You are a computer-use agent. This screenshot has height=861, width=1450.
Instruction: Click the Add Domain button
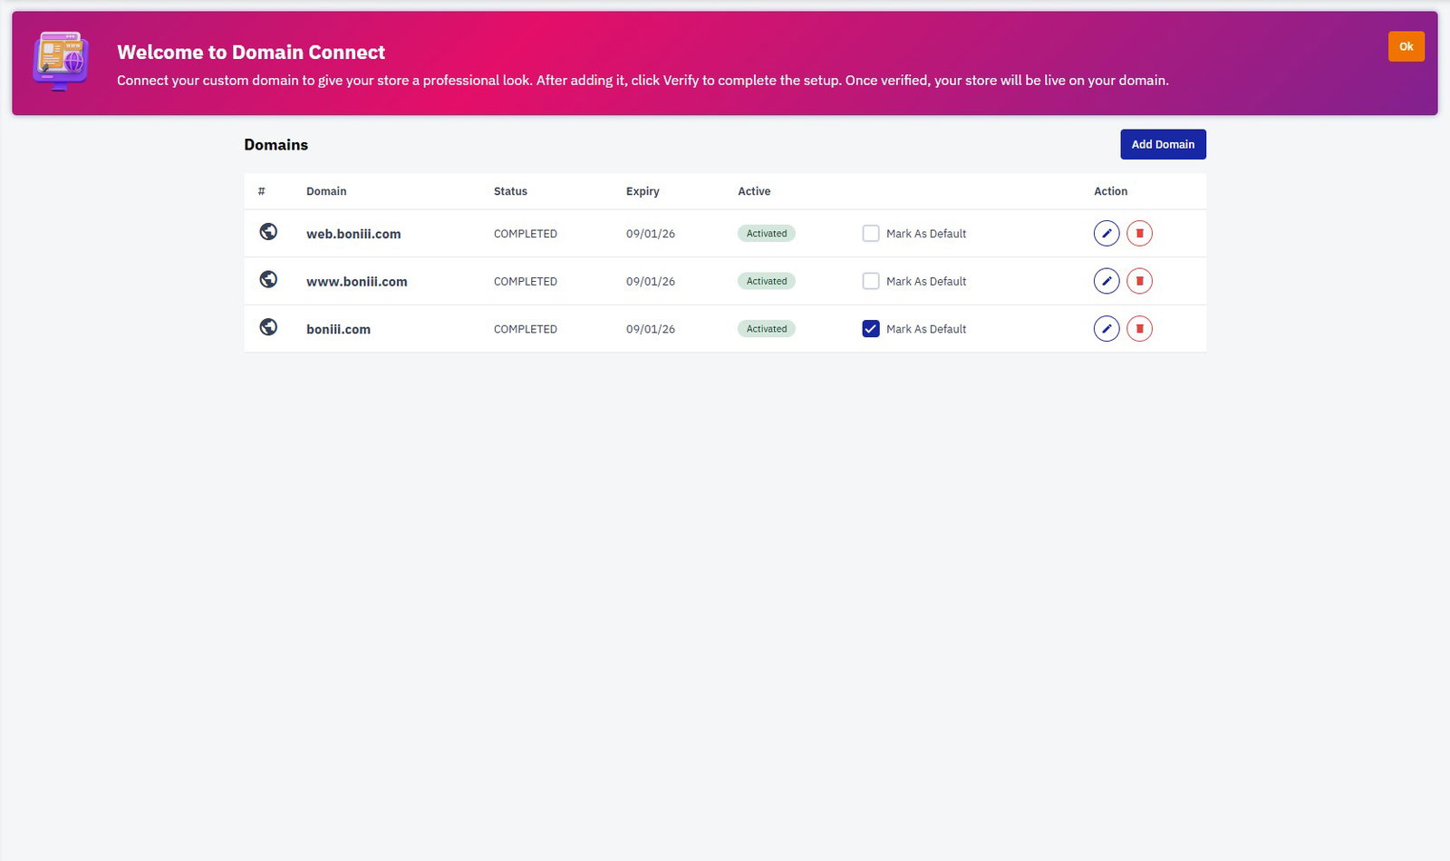1163,144
